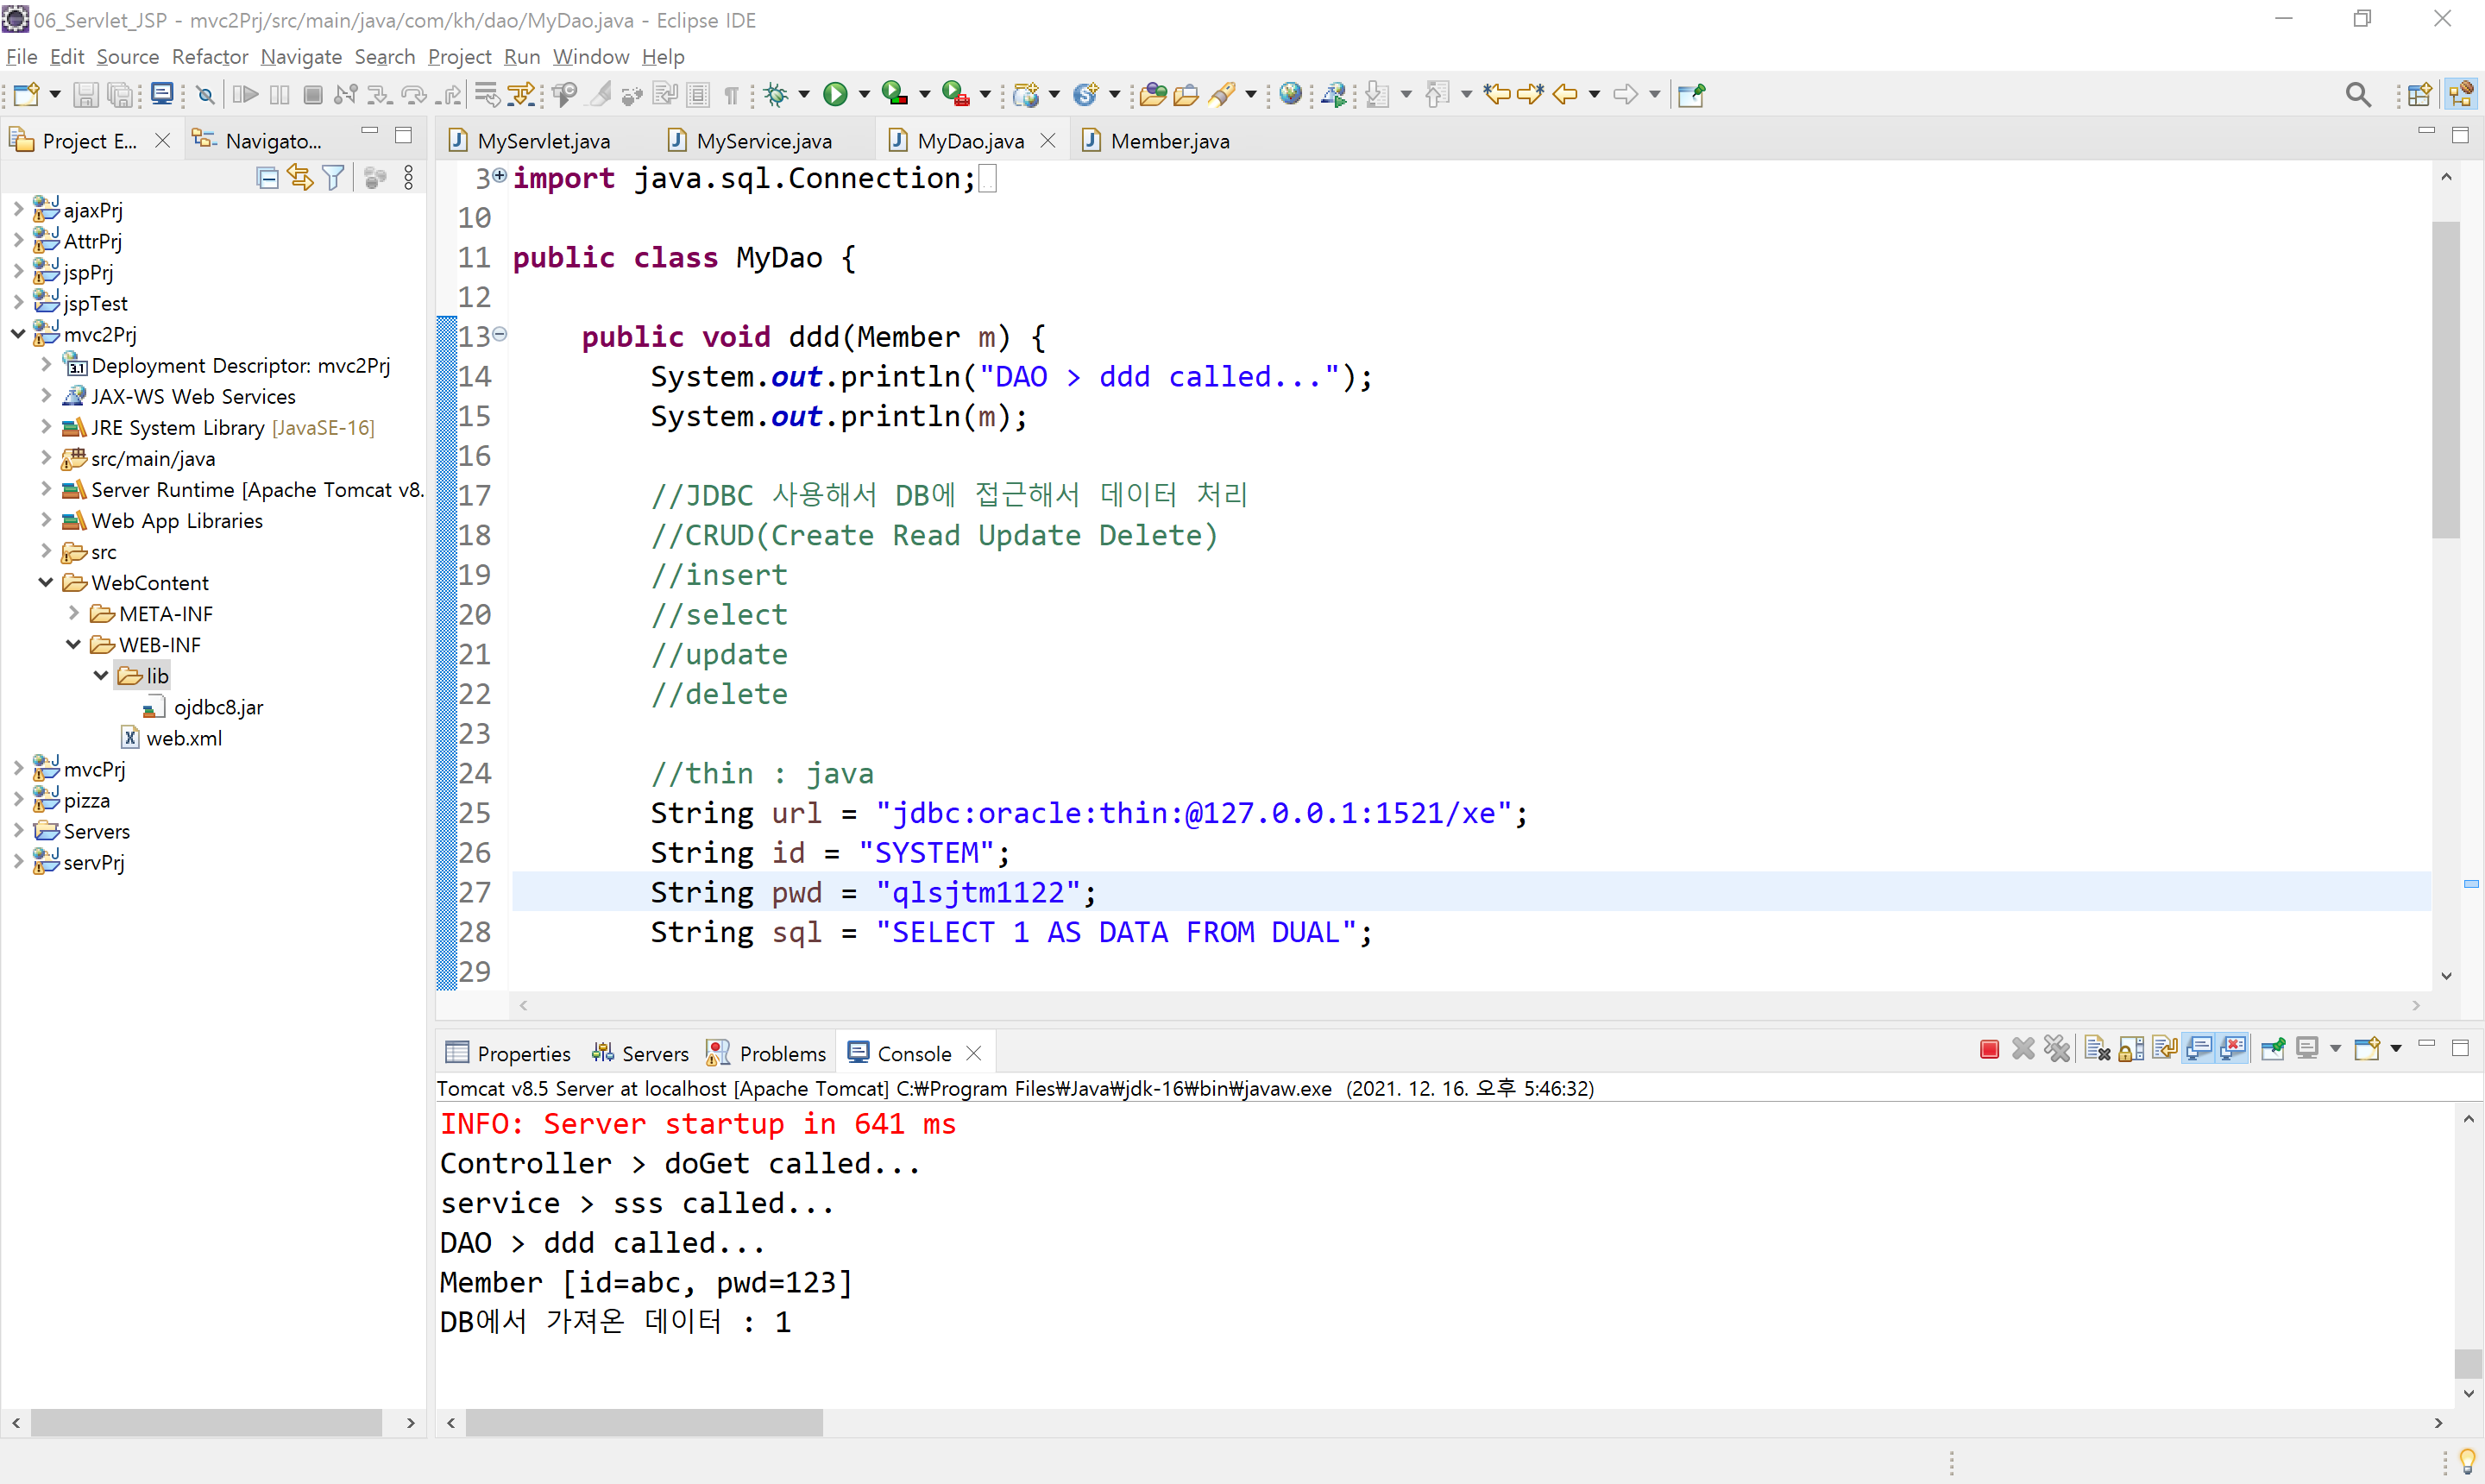
Task: Click the editor vertical scrollbar thumb
Action: (x=2446, y=380)
